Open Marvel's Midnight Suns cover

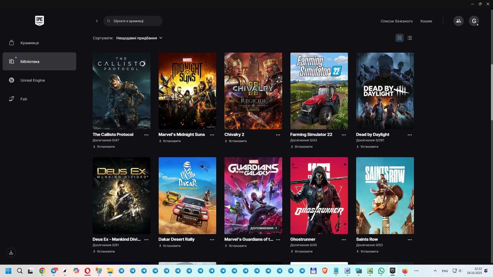tap(187, 91)
